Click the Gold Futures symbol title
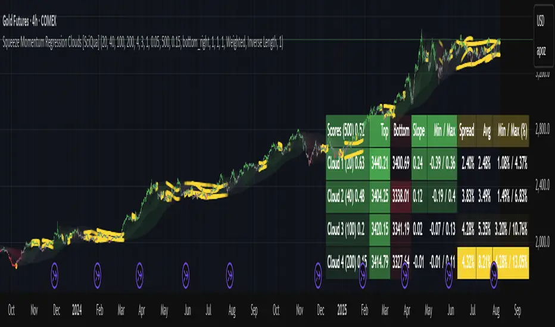The width and height of the screenshot is (555, 327). pyautogui.click(x=29, y=21)
